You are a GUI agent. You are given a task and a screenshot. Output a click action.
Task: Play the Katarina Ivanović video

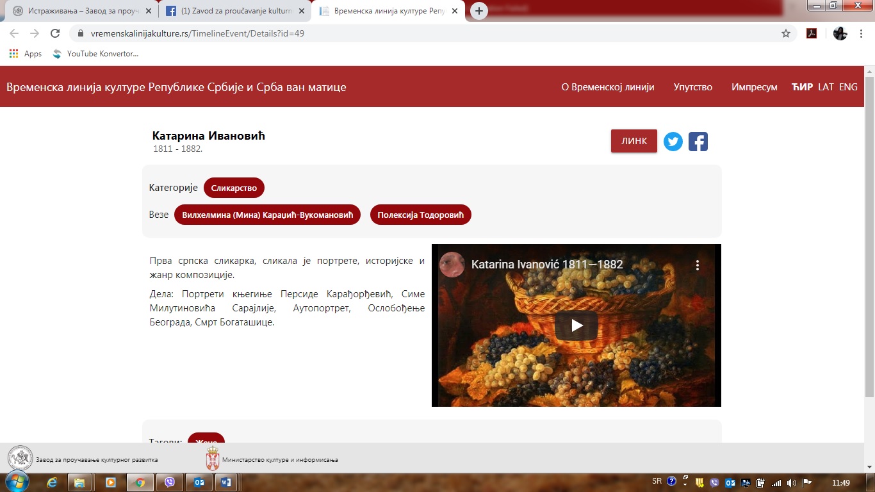pyautogui.click(x=576, y=325)
